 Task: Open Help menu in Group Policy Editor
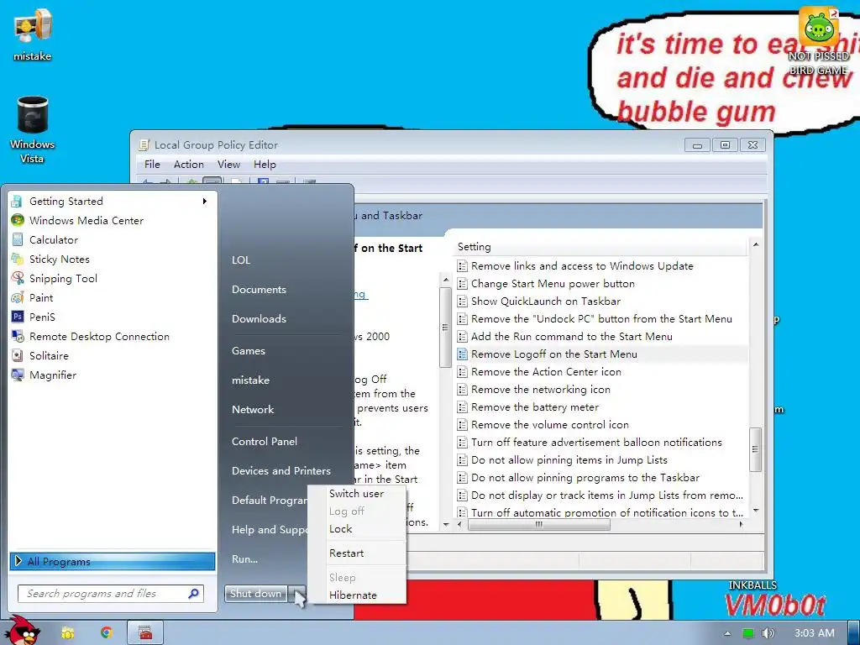[x=265, y=165]
